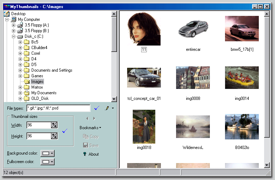Click the OLD_Disk folder label
Viewport: 275px width, 180px height.
(x=40, y=98)
